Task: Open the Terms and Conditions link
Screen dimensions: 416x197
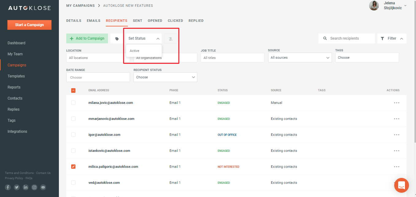Action: (19, 173)
